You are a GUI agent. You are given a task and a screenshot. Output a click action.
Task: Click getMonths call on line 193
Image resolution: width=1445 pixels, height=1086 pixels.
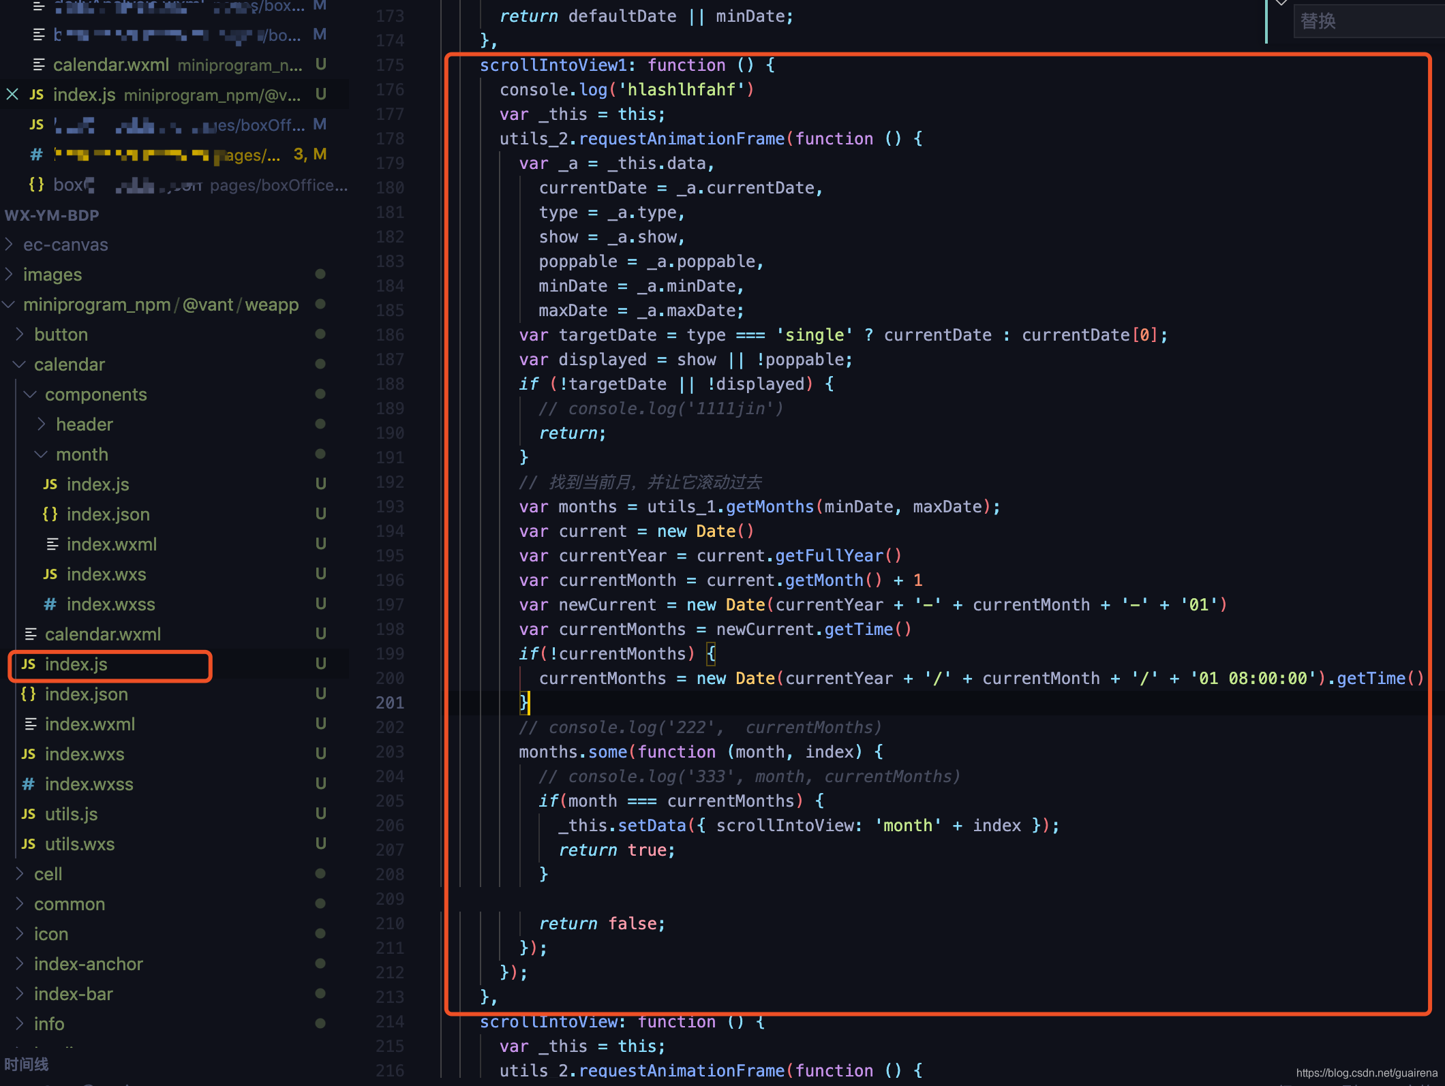tap(770, 506)
